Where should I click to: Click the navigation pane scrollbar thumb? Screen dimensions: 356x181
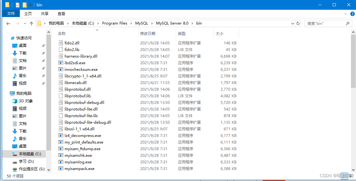coord(49,92)
